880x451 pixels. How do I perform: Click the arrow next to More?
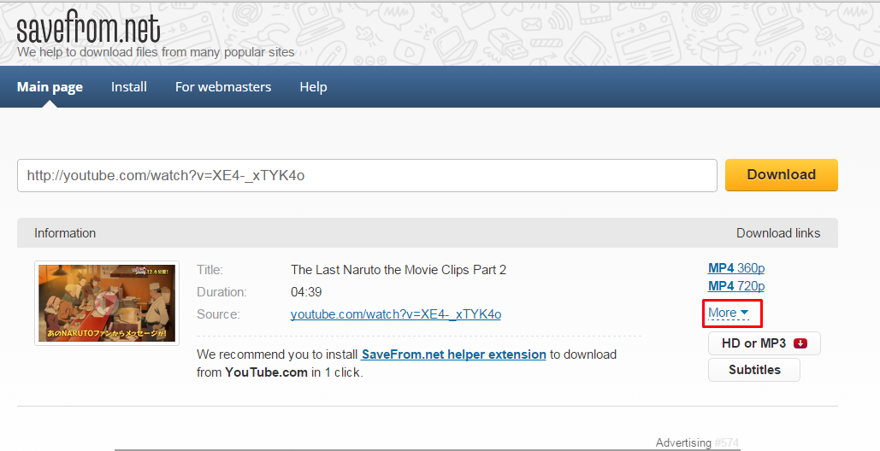click(744, 312)
